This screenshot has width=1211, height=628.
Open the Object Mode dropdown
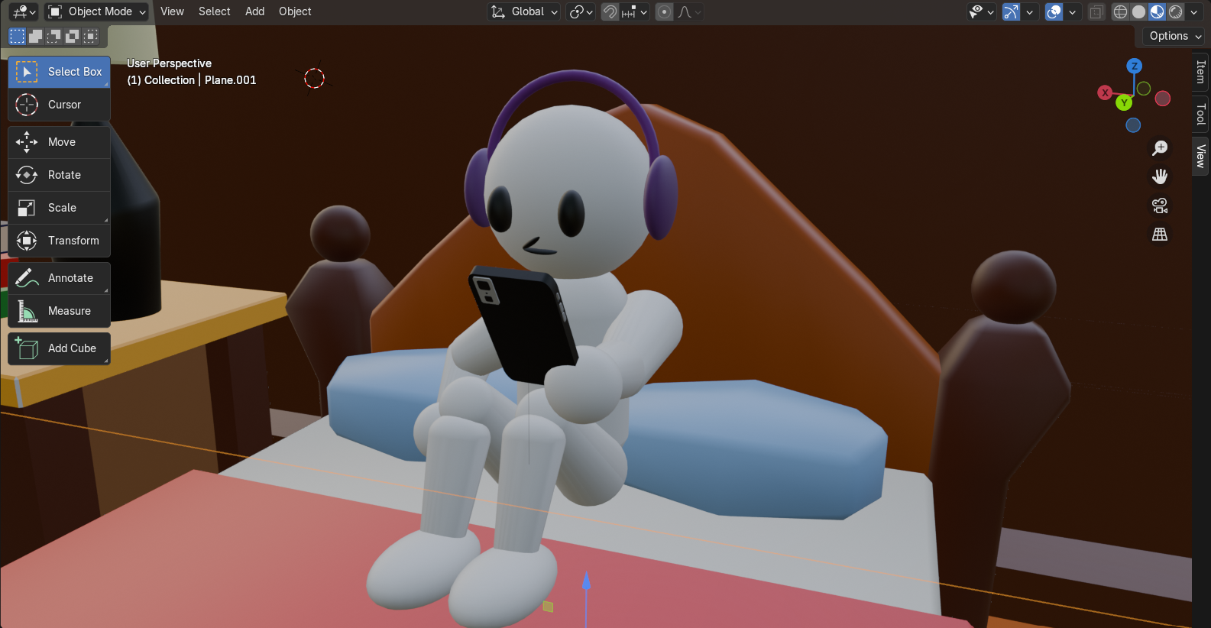pyautogui.click(x=96, y=11)
